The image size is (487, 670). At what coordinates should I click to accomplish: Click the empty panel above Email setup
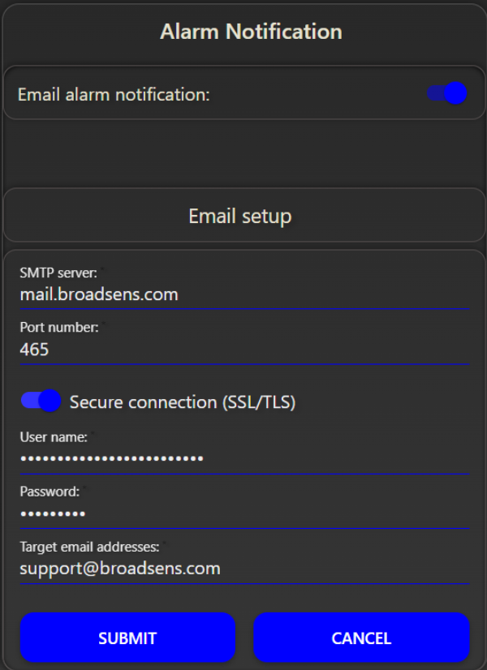tap(243, 154)
